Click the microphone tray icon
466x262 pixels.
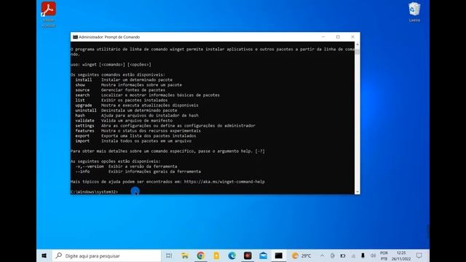coord(363,255)
